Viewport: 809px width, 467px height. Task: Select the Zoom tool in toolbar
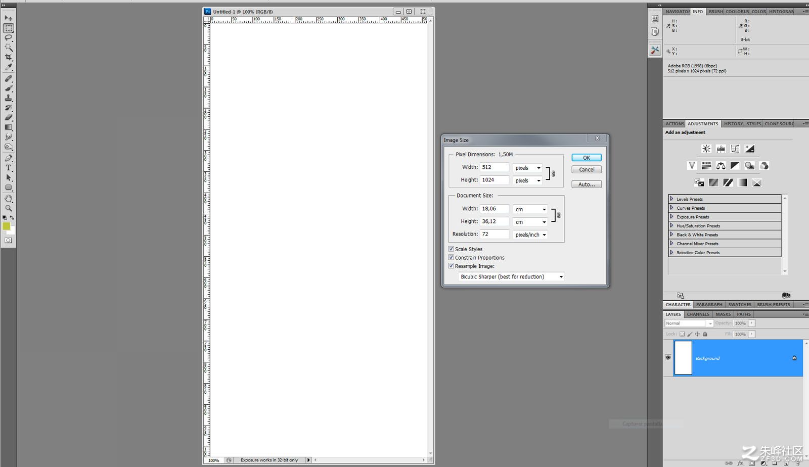click(9, 208)
